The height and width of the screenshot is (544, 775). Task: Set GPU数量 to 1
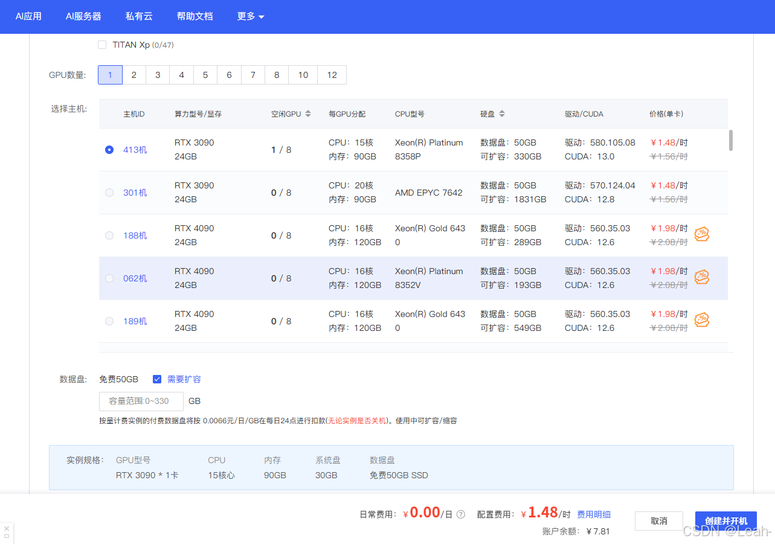(x=110, y=75)
